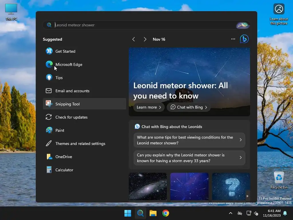Click the search highlight illustration in search box
The height and width of the screenshot is (220, 293).
coord(243,25)
